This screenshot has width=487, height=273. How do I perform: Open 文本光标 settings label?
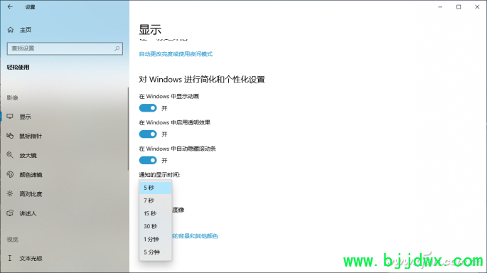[31, 258]
